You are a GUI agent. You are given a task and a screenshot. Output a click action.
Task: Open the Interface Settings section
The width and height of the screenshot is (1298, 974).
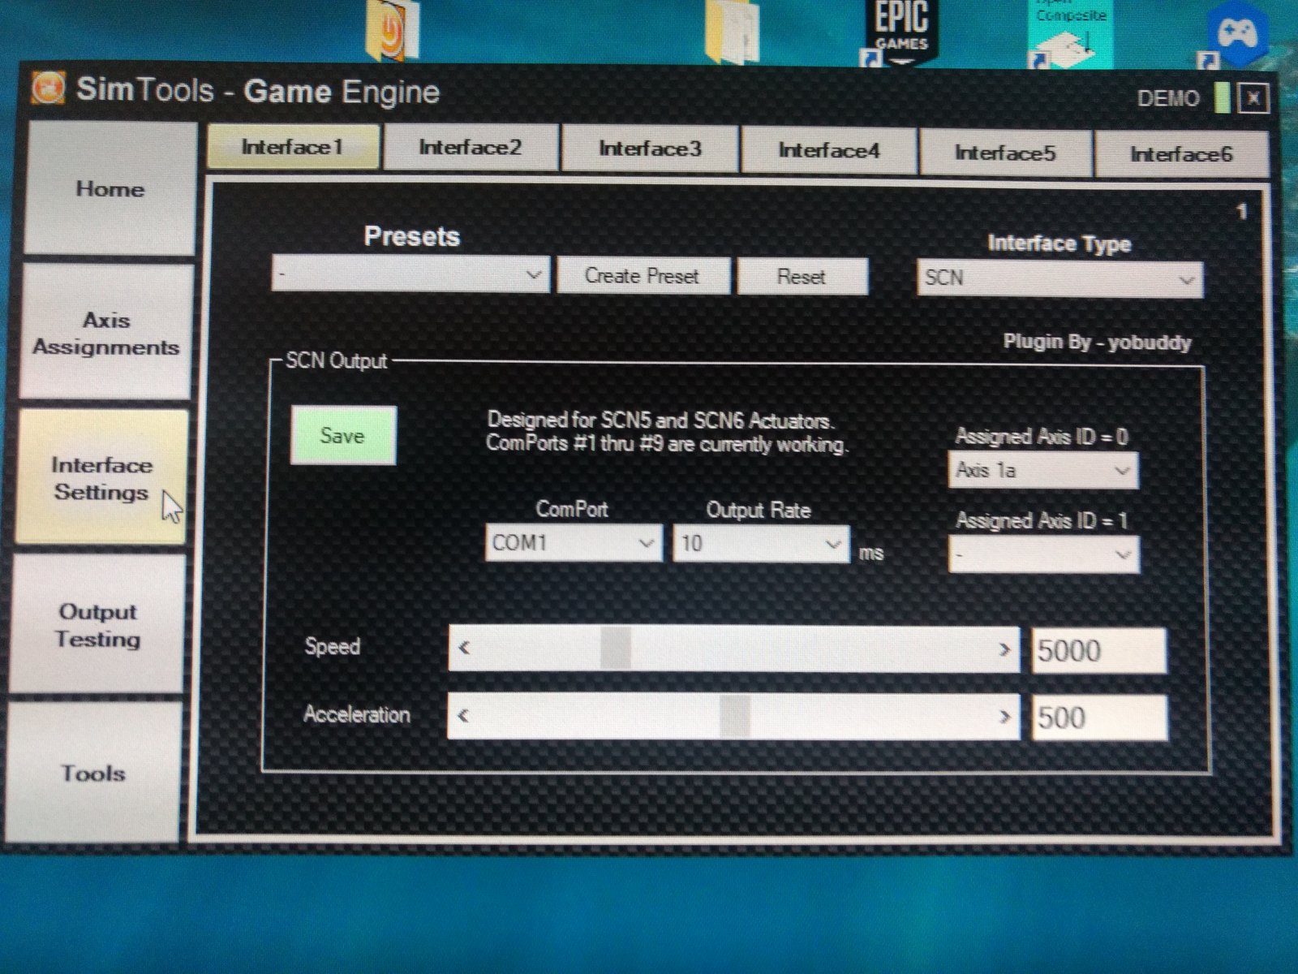pos(101,478)
